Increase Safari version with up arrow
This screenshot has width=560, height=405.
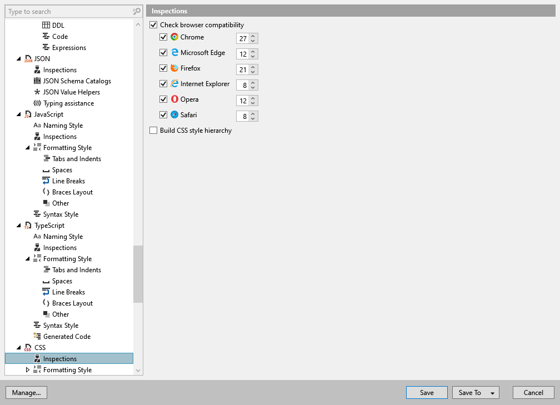[x=253, y=113]
